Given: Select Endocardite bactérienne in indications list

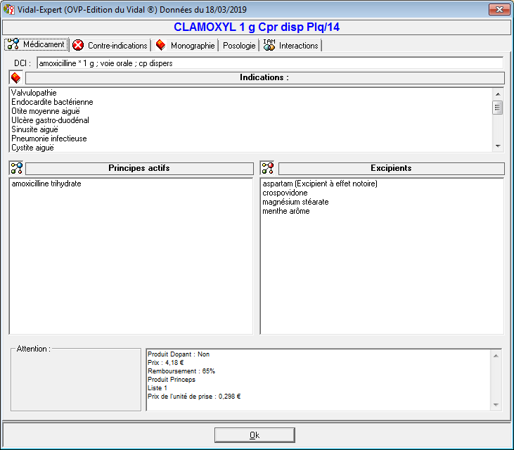Looking at the screenshot, I should [x=52, y=102].
